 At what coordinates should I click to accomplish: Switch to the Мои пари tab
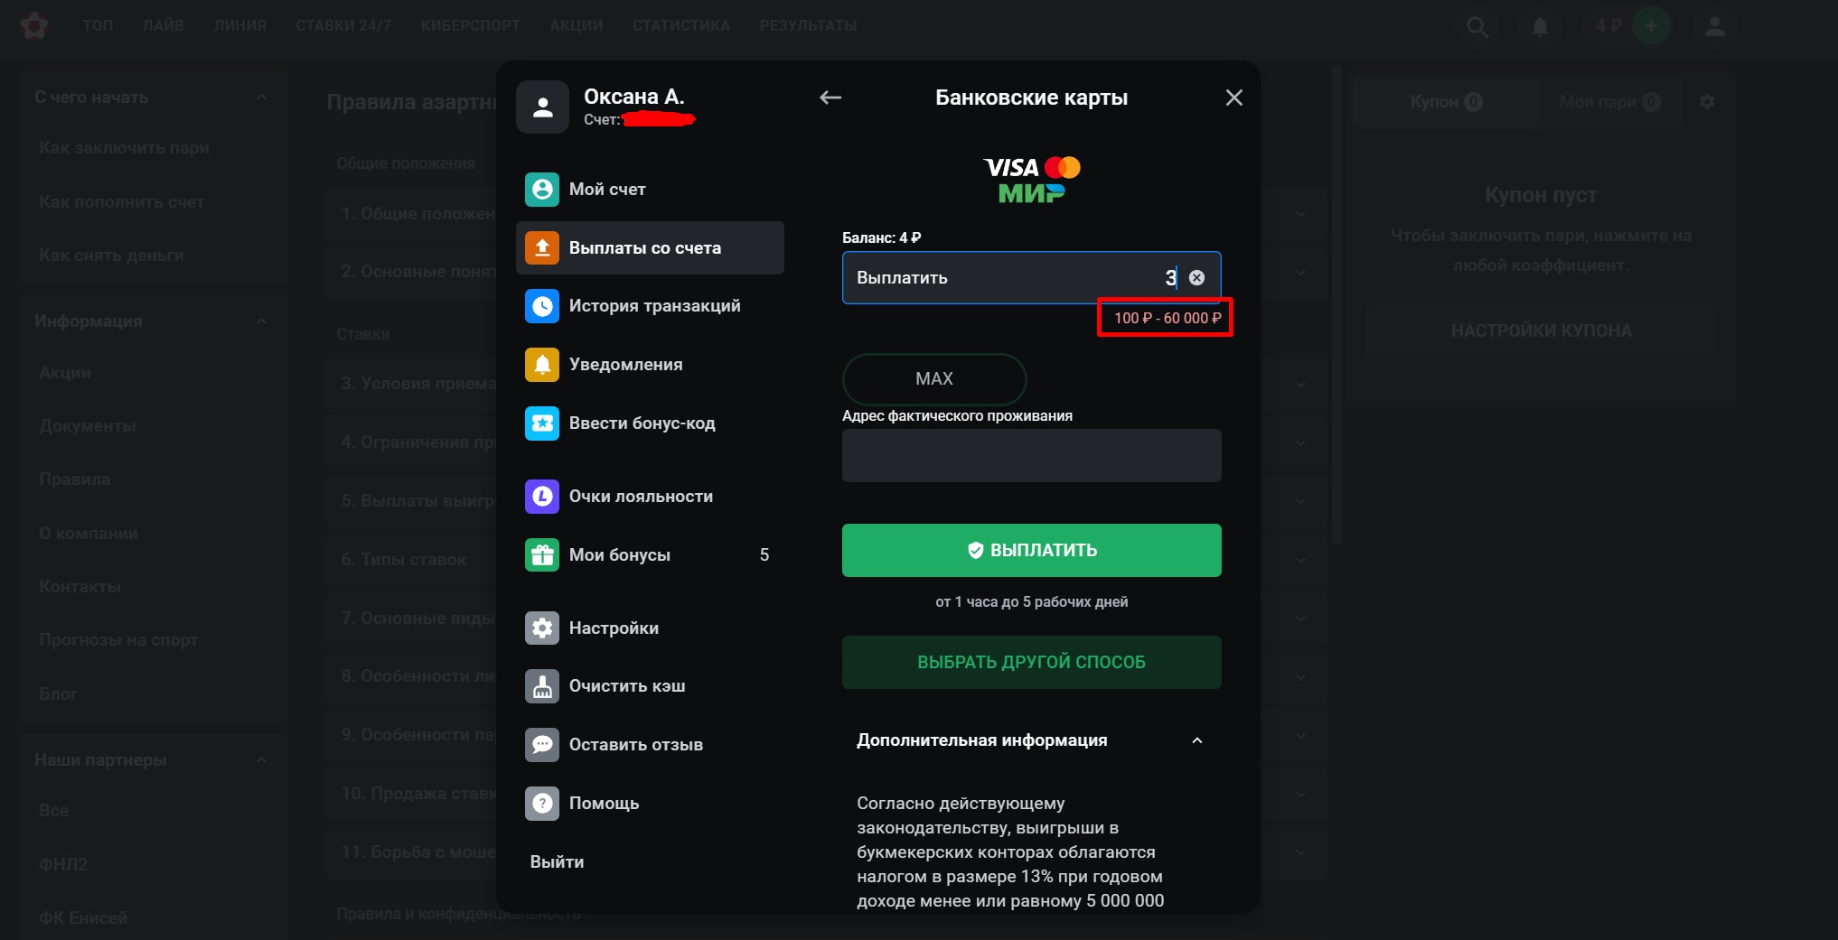tap(1608, 102)
